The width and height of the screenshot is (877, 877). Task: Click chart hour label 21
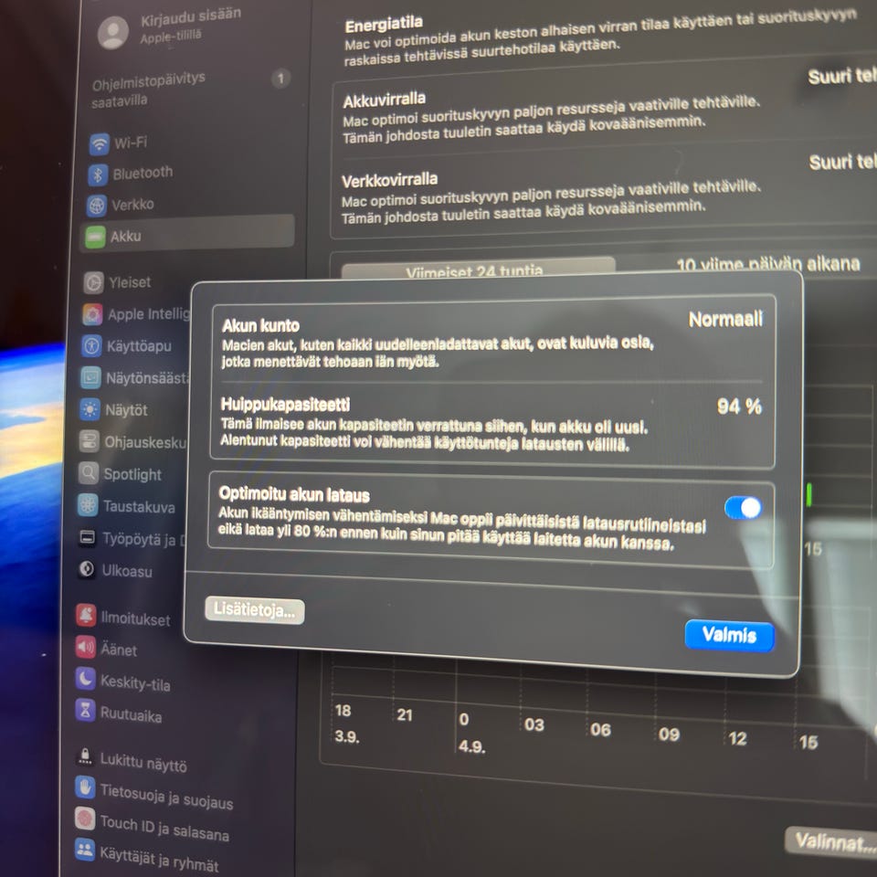coord(405,715)
